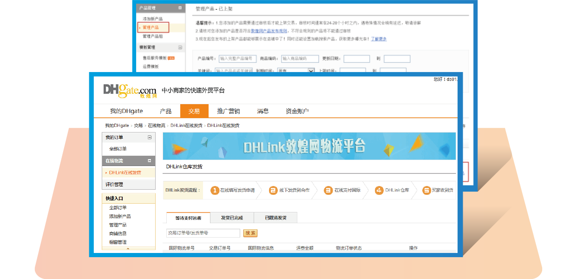Viewport: 577px width, 279px height.
Task: Open the 资金账户 navigation tab
Action: tap(297, 111)
